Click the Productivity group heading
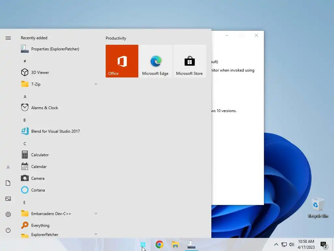This screenshot has height=251, width=334. pos(116,38)
